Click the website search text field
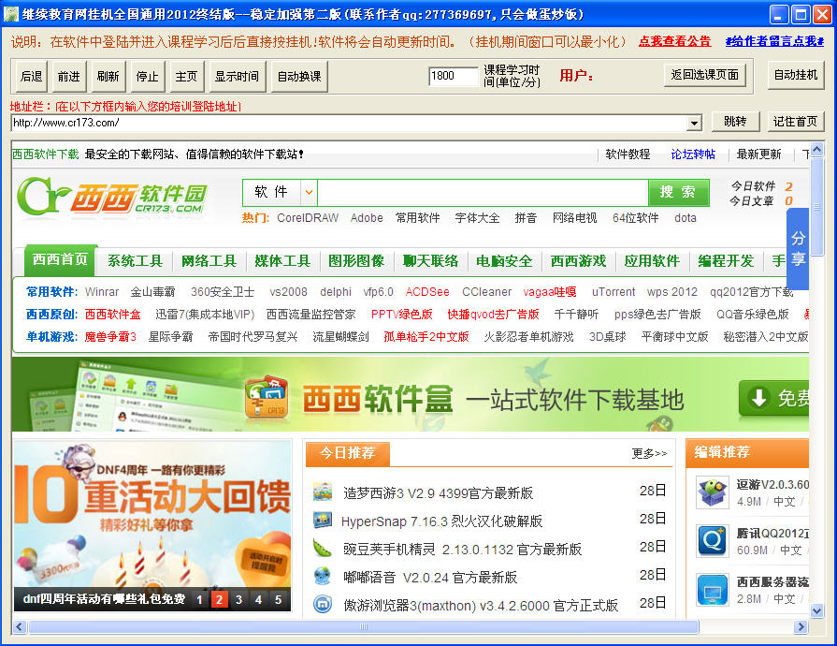 [x=483, y=192]
